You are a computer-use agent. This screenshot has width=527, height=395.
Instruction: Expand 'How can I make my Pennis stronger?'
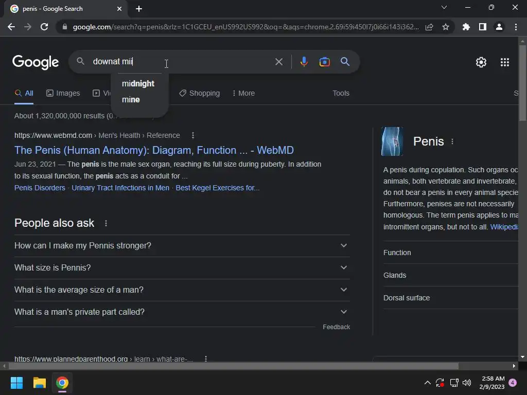[x=182, y=246]
